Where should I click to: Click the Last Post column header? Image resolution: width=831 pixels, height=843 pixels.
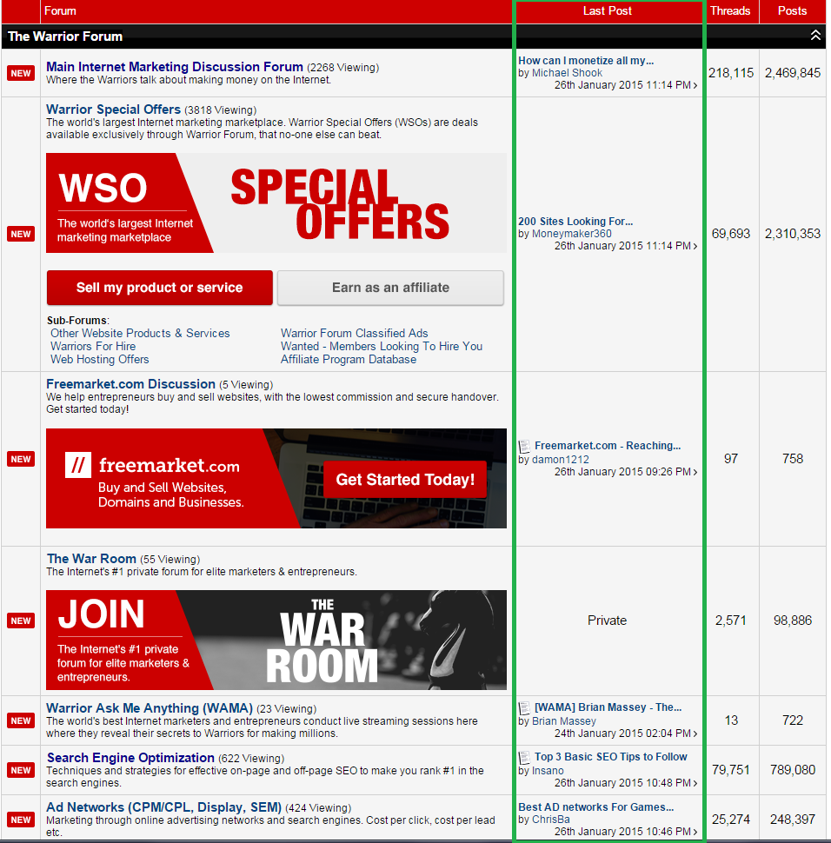(607, 10)
